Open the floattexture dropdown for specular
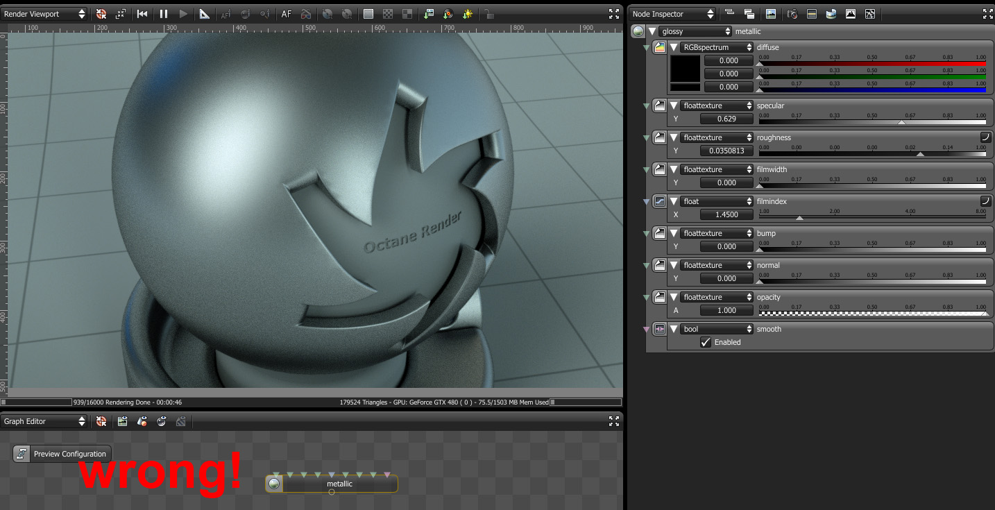 pos(716,105)
